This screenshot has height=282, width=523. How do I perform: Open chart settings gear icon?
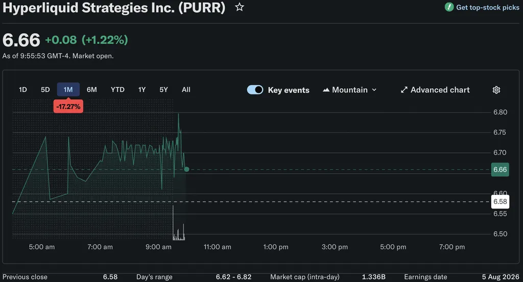tap(496, 90)
